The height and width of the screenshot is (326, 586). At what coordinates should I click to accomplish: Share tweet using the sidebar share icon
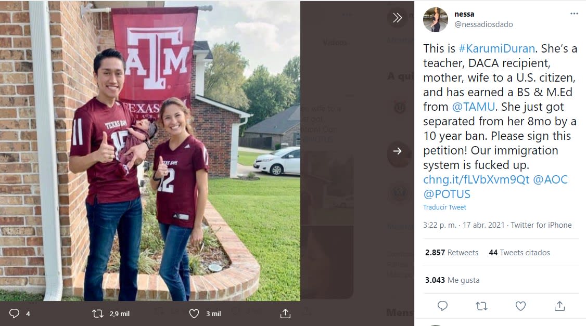point(559,306)
